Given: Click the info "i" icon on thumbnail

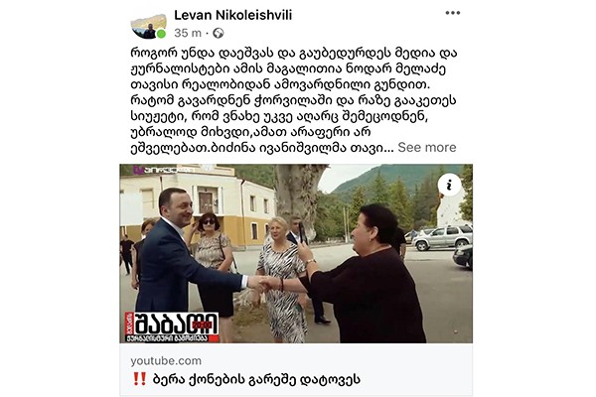Looking at the screenshot, I should click(449, 185).
